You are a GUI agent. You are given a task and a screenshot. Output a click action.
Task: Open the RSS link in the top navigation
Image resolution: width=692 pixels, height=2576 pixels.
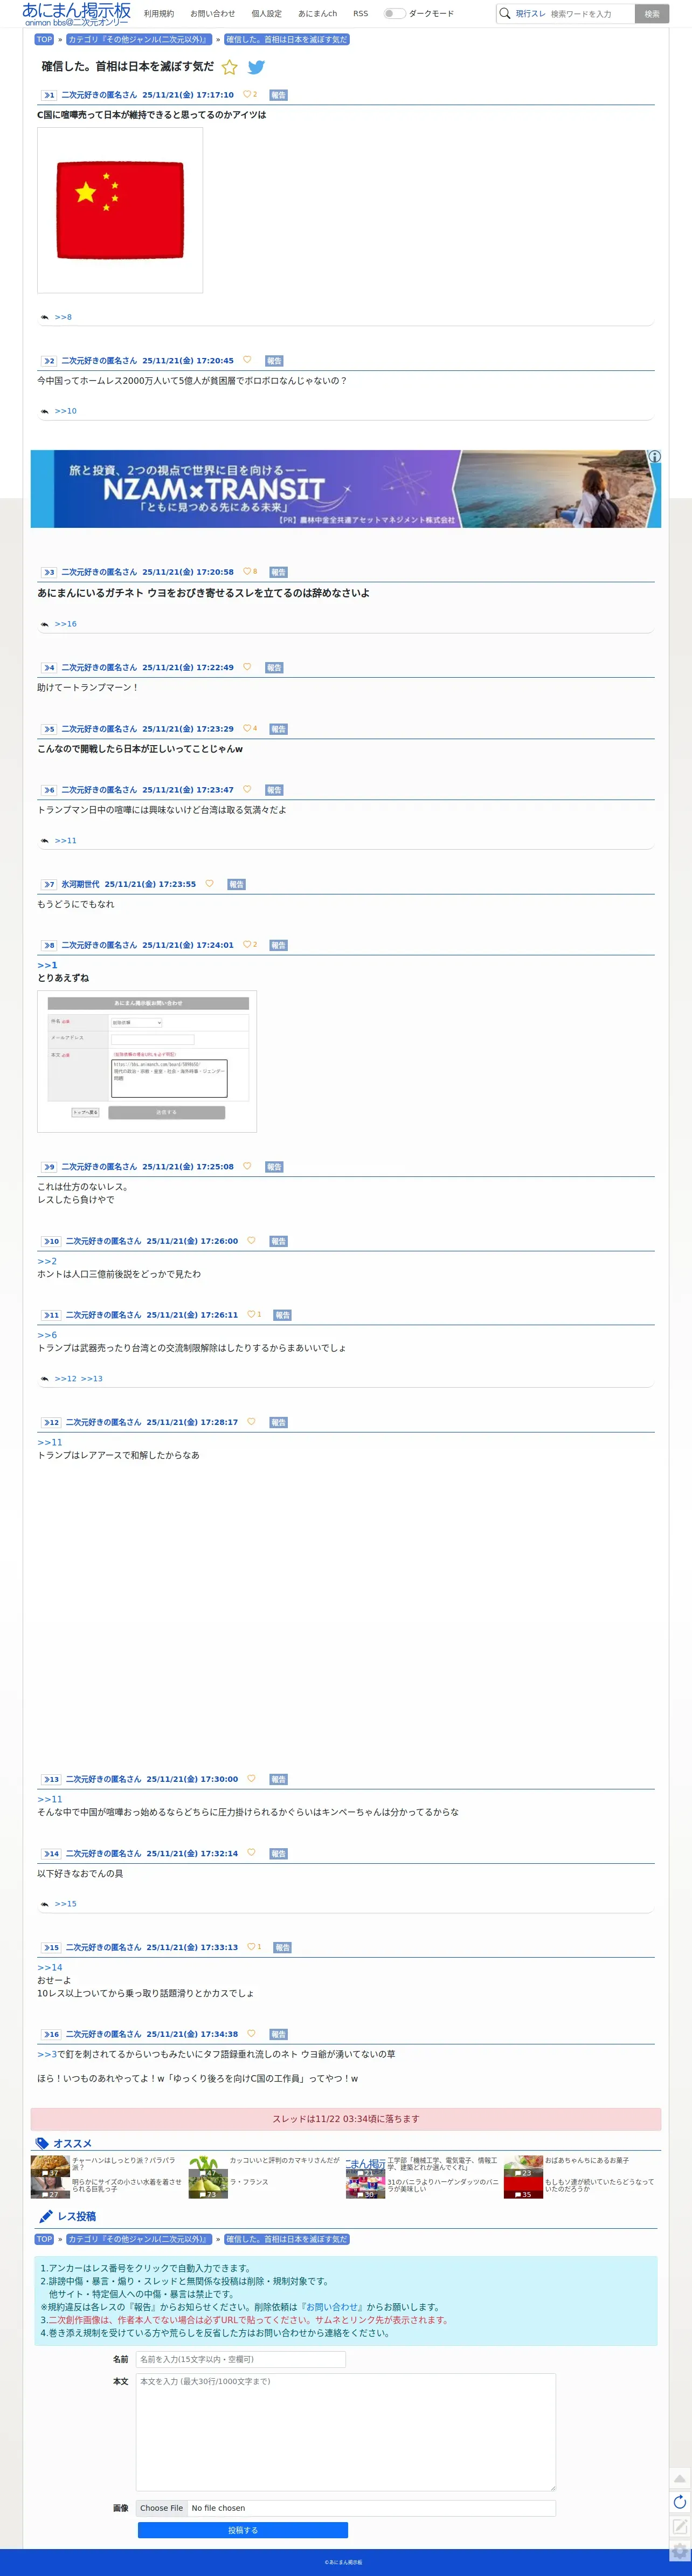pos(360,14)
